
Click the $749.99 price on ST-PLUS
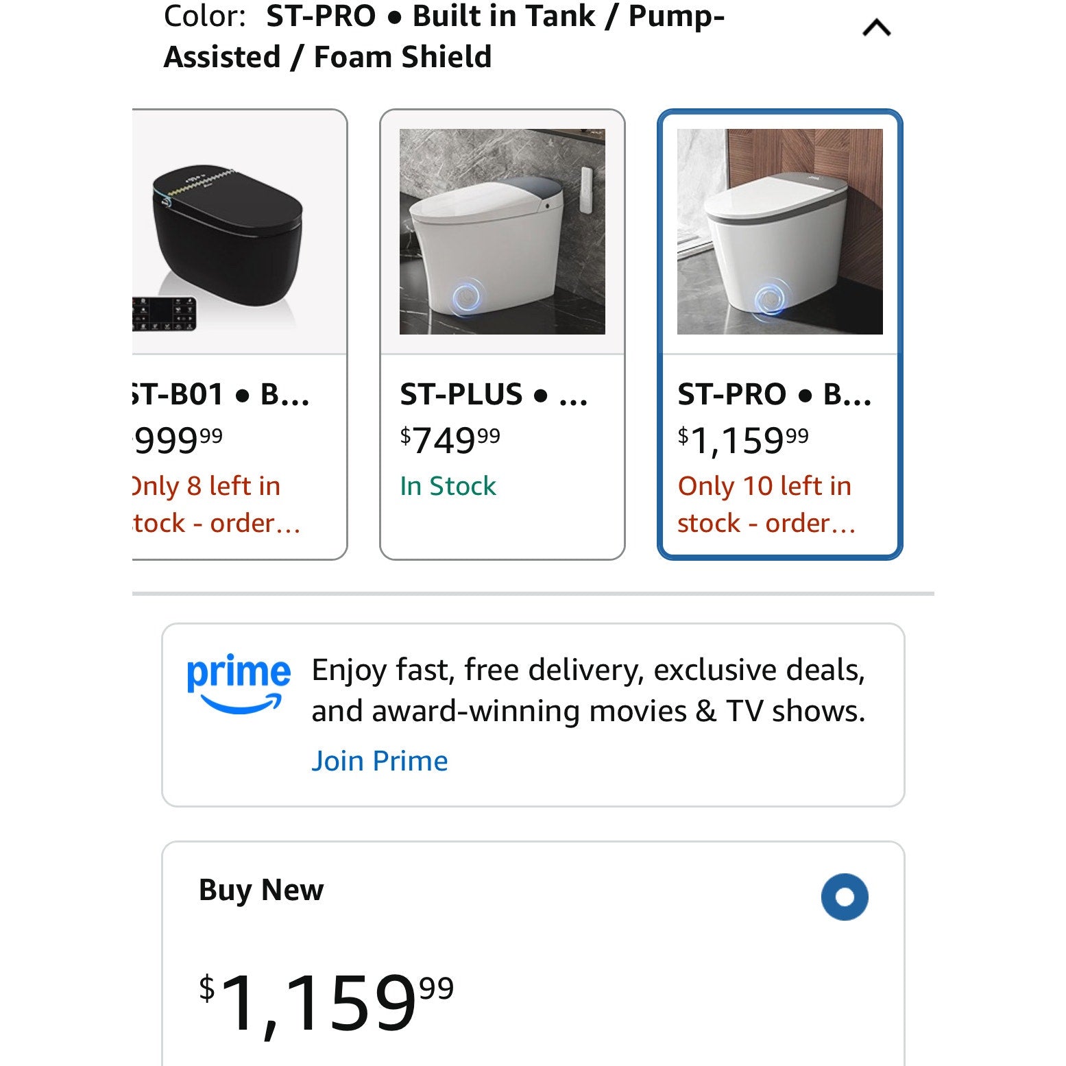click(x=450, y=439)
